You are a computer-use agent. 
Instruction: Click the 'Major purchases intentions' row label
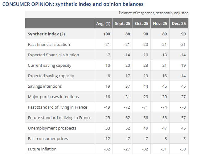tap(53, 97)
